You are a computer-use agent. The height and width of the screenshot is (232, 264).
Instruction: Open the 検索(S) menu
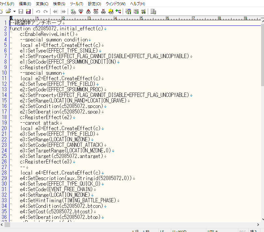pos(59,4)
